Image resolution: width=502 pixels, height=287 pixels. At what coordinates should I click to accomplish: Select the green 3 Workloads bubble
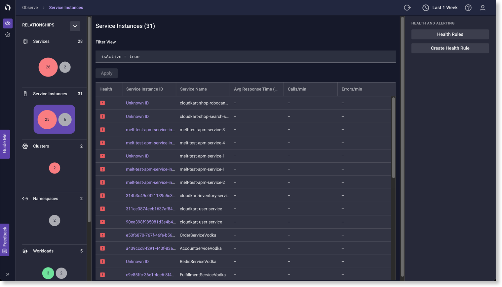click(48, 273)
